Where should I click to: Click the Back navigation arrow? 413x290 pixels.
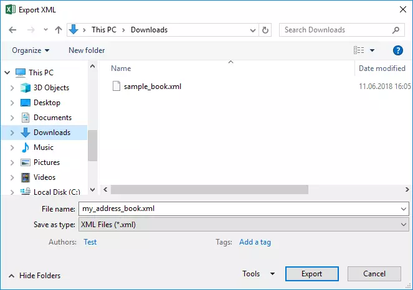pyautogui.click(x=14, y=30)
